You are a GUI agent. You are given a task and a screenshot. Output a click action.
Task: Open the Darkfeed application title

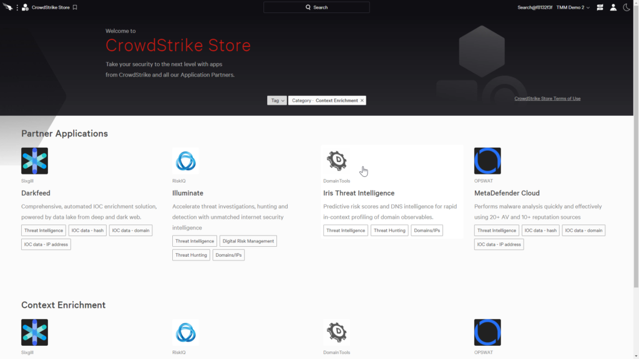(x=36, y=193)
